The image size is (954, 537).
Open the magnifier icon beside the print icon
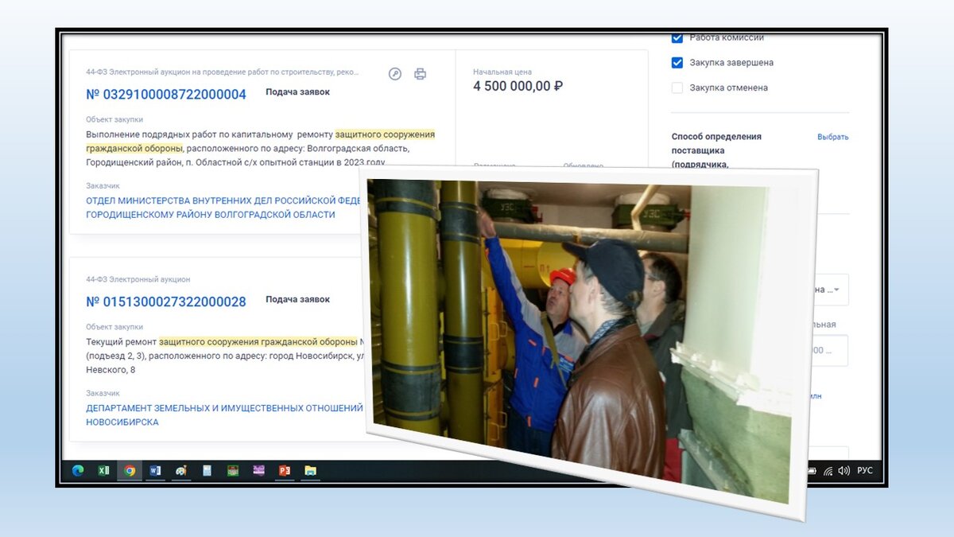[x=395, y=73]
